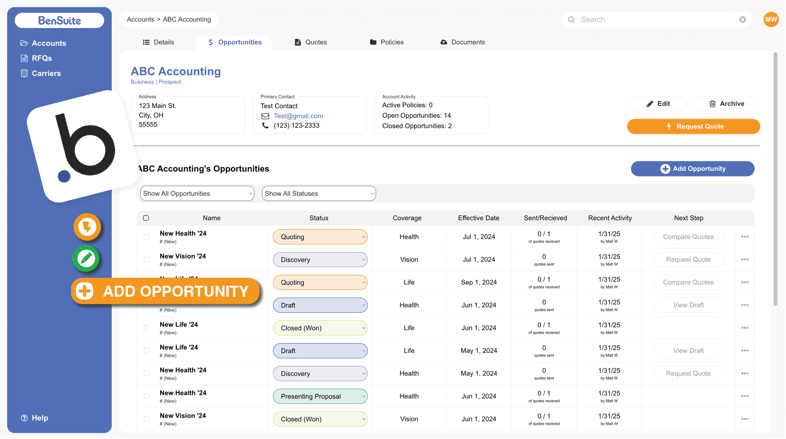
Task: Change Discovery status on New Vision '24 row
Action: coord(320,260)
